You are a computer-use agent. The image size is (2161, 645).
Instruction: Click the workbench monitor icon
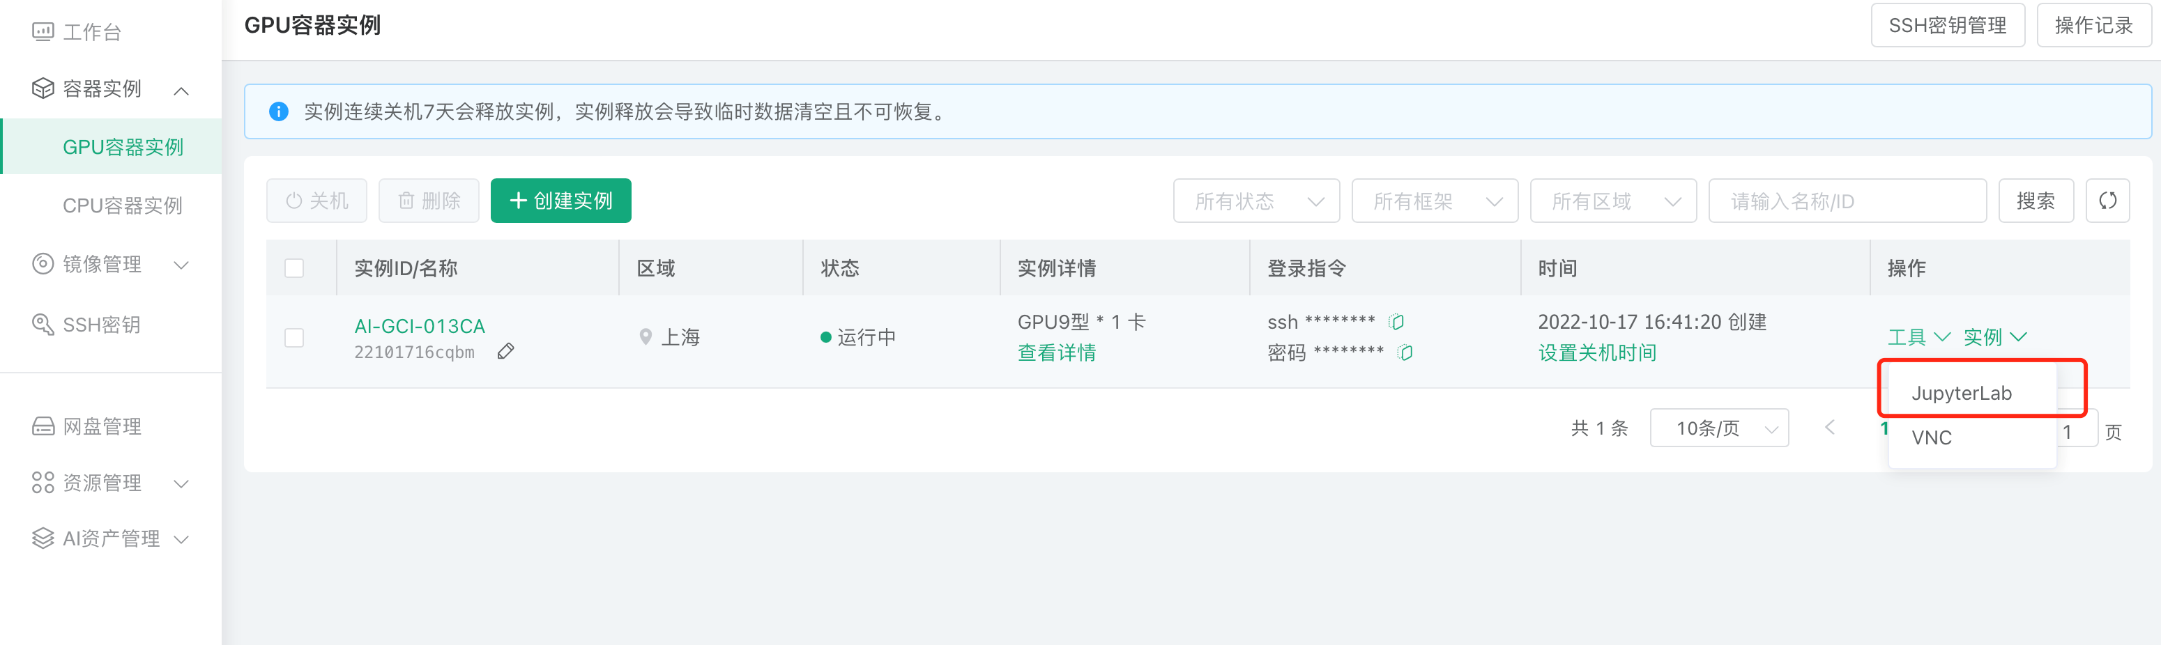click(x=42, y=32)
